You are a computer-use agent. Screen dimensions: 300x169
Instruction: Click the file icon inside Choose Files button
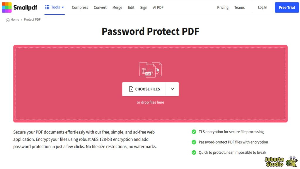click(131, 89)
